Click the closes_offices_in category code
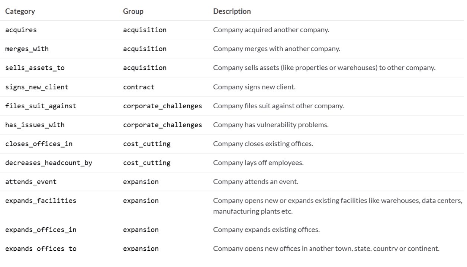The image size is (467, 267). (x=39, y=144)
